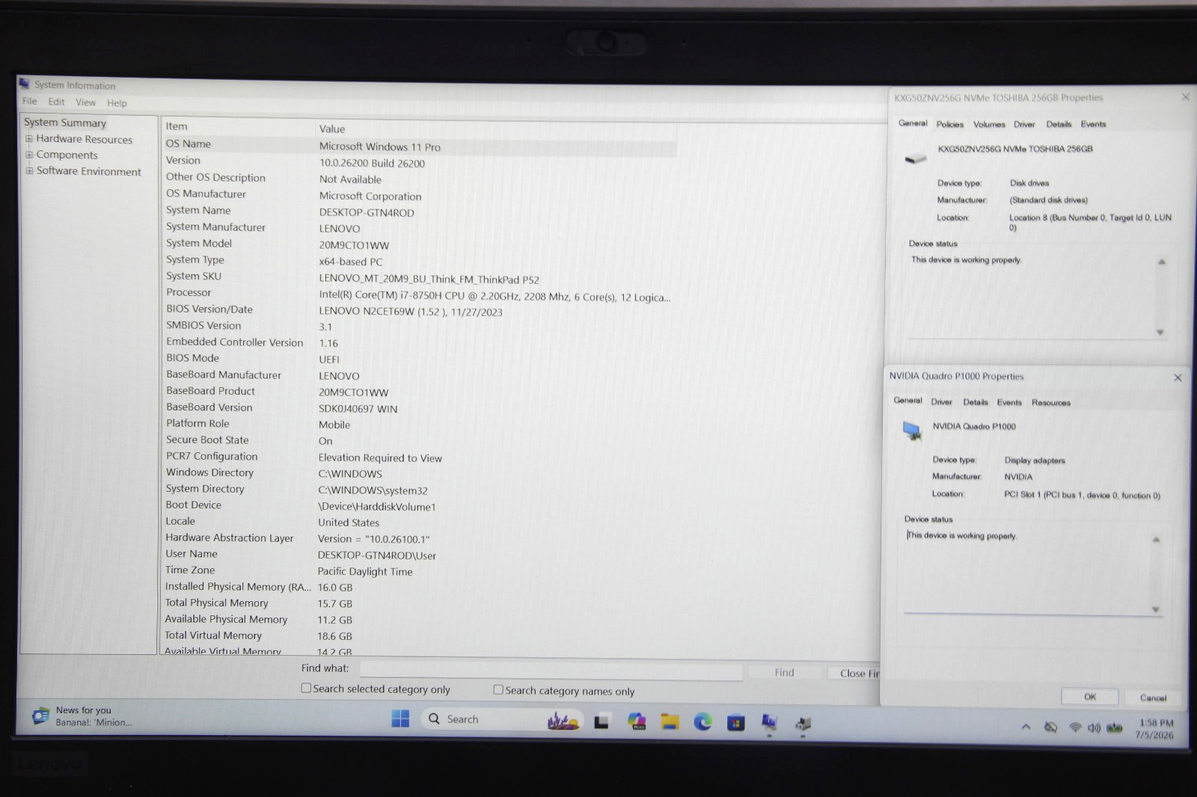Open Microsoft Store from the taskbar
The height and width of the screenshot is (797, 1197).
(736, 722)
